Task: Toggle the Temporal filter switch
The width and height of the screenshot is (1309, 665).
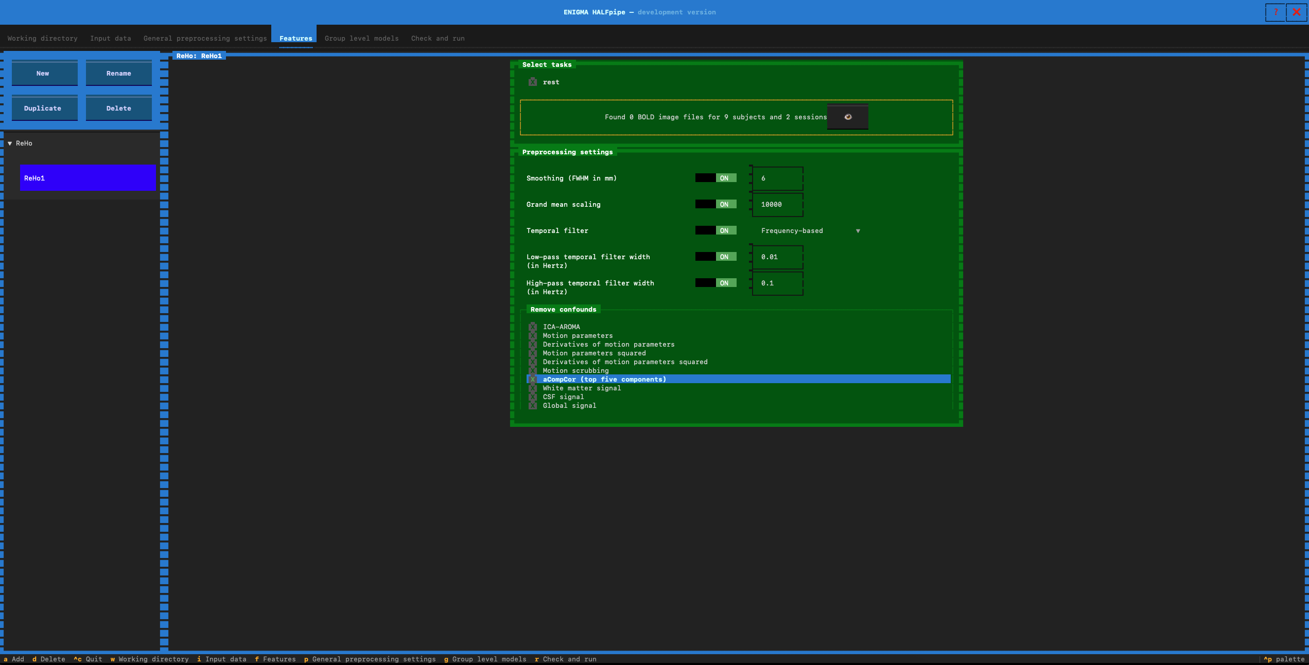Action: point(715,230)
